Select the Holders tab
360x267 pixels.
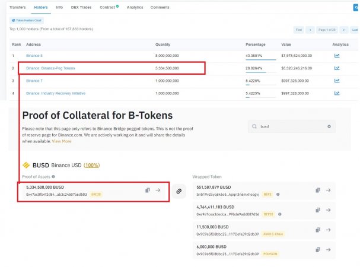[x=41, y=7]
